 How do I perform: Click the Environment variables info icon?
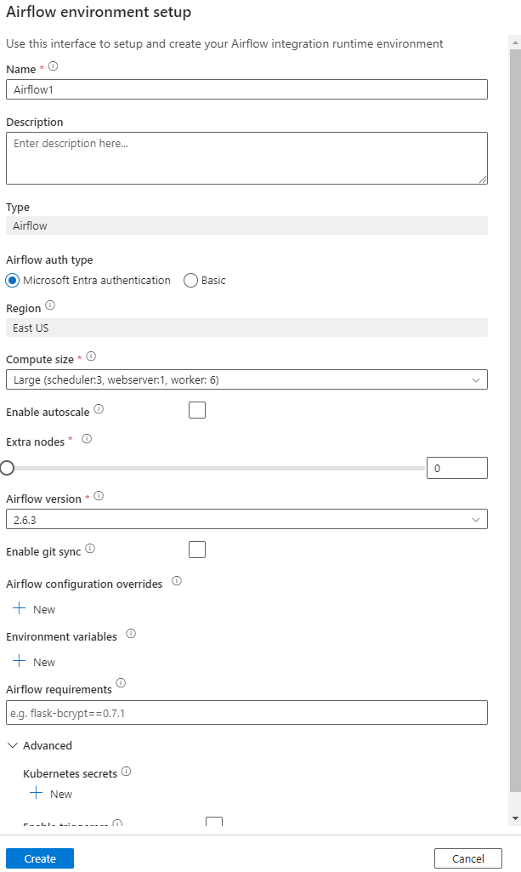(129, 633)
